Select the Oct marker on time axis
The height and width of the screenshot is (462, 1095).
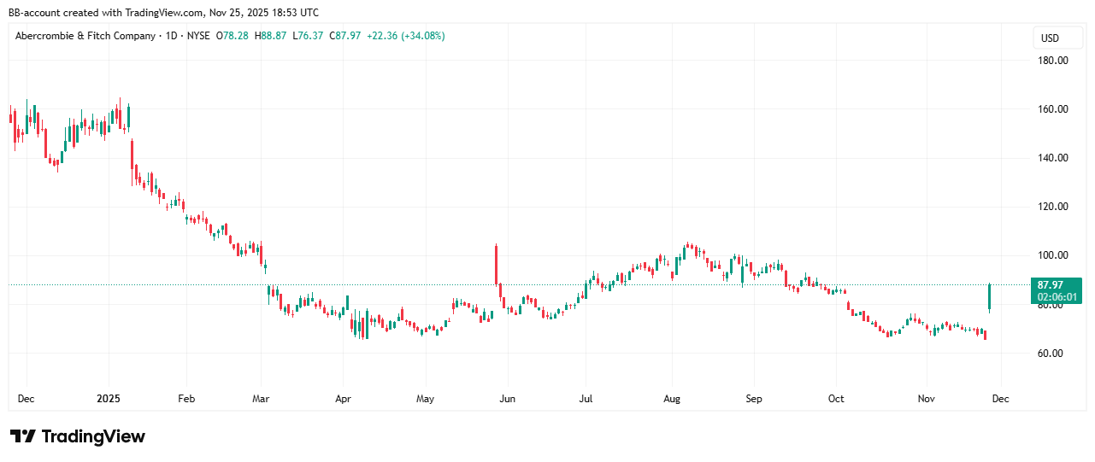click(x=836, y=399)
